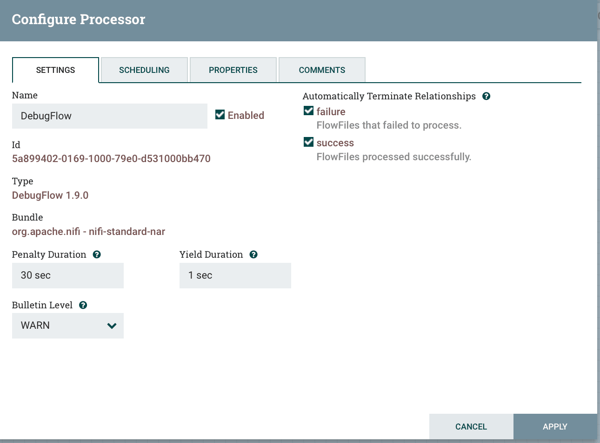Open the Bulletin Level WARN dropdown

click(x=68, y=326)
